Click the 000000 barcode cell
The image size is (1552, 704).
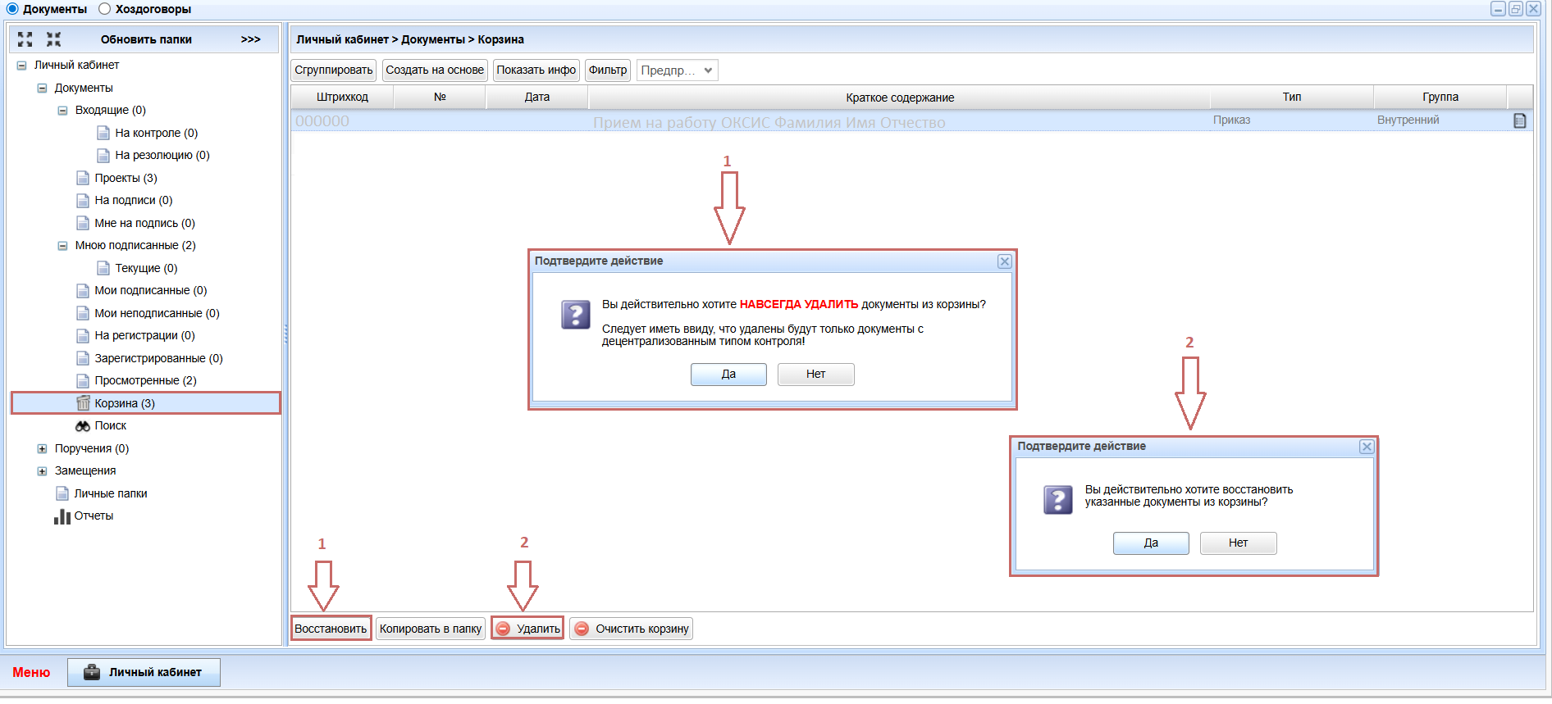click(x=322, y=121)
